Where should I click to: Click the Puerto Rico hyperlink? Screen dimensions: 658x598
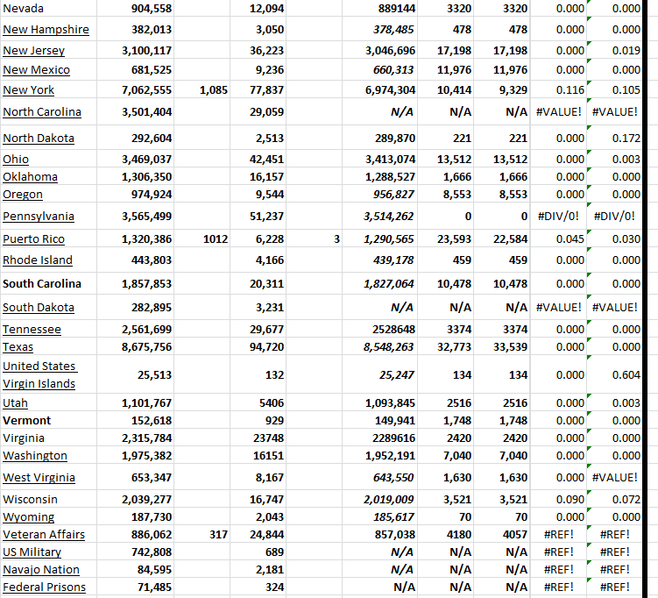[33, 238]
